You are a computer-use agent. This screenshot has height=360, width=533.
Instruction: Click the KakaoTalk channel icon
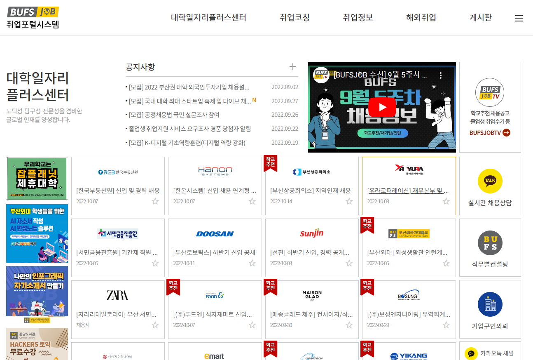point(471,353)
